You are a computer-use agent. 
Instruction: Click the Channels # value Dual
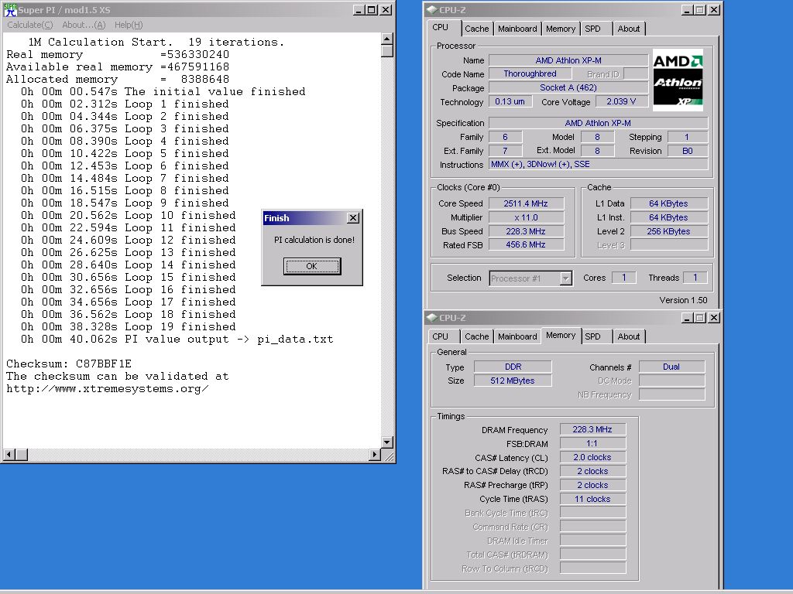point(671,367)
